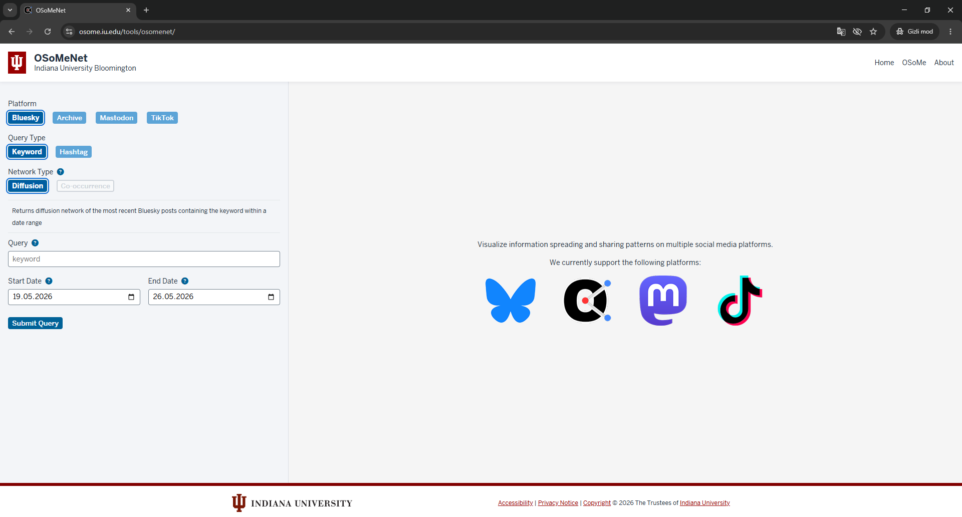The height and width of the screenshot is (517, 962).
Task: Click the "We currently support the following platforms:" text
Action: point(625,263)
